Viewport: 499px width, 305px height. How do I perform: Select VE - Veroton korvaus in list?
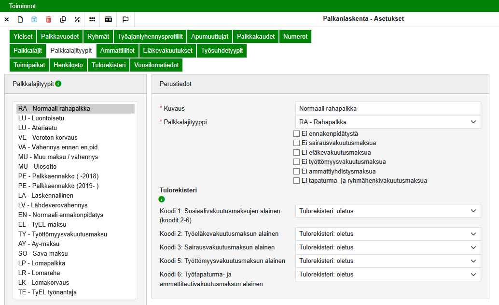point(48,138)
